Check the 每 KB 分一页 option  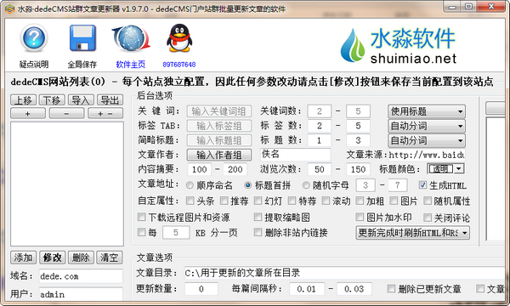pos(141,232)
